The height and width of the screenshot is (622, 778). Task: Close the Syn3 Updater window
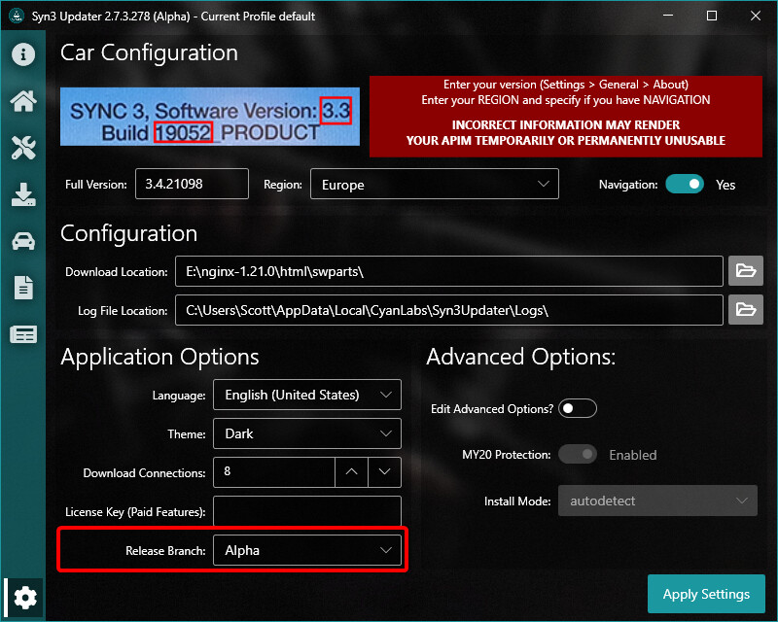coord(756,16)
